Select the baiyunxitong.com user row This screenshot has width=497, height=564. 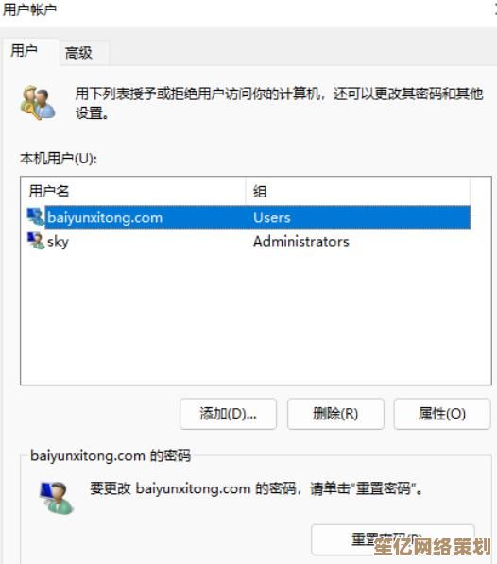[248, 217]
